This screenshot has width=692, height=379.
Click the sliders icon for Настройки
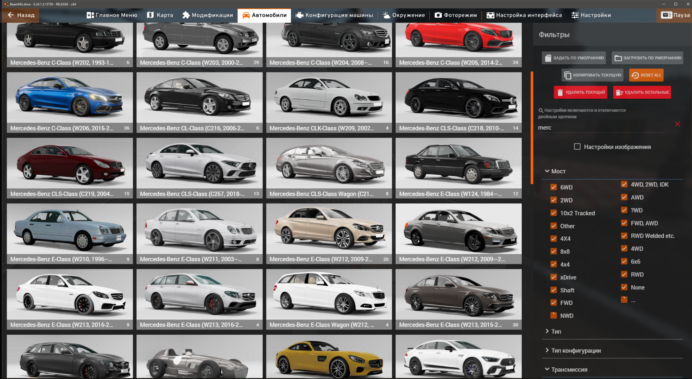(575, 15)
